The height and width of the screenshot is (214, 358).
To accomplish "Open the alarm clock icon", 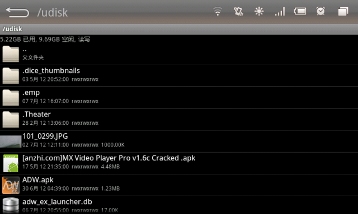I will pos(321,11).
